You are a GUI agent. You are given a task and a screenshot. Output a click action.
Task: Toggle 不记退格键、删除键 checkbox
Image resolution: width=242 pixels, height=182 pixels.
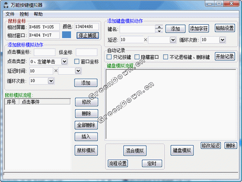[x=166, y=57]
